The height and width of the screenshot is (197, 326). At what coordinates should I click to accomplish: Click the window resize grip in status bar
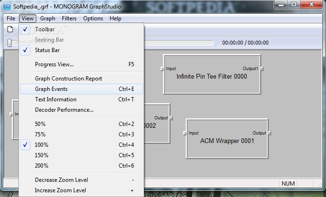point(319,184)
